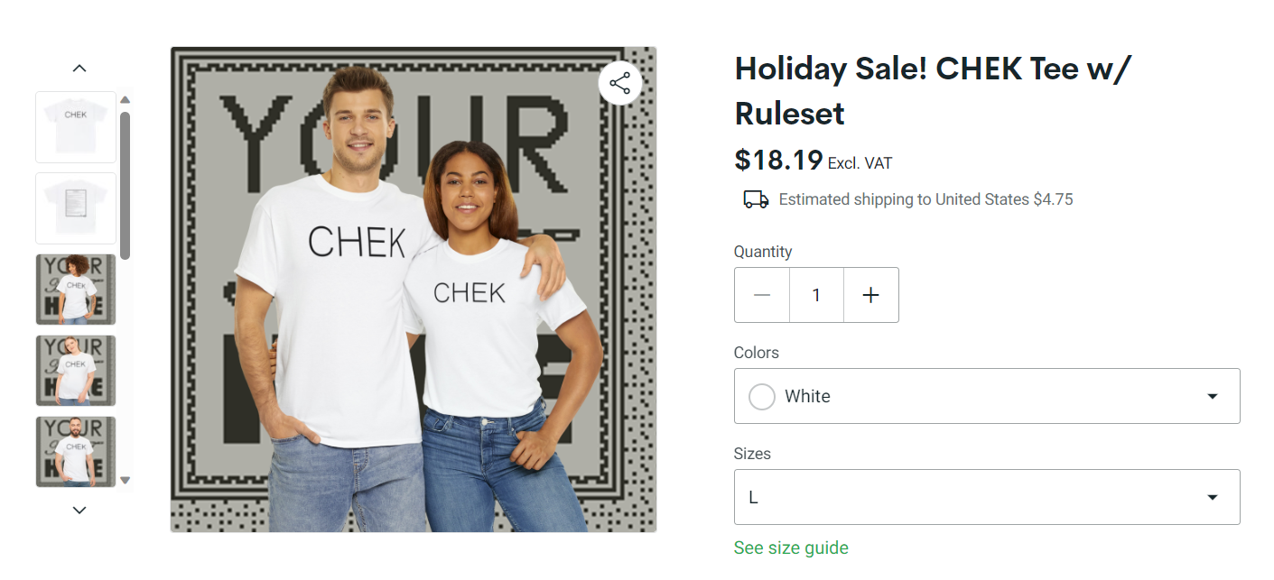
Task: Click the shipping truck icon
Action: (x=756, y=199)
